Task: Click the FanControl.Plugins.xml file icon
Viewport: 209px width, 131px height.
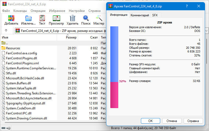Action: (x=3, y=63)
